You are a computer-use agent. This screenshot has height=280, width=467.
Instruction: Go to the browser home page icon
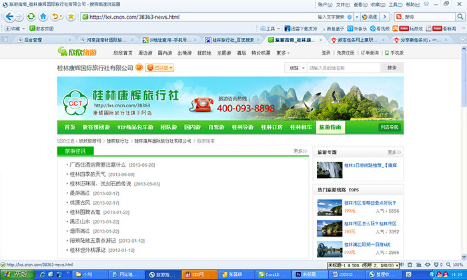click(x=43, y=17)
